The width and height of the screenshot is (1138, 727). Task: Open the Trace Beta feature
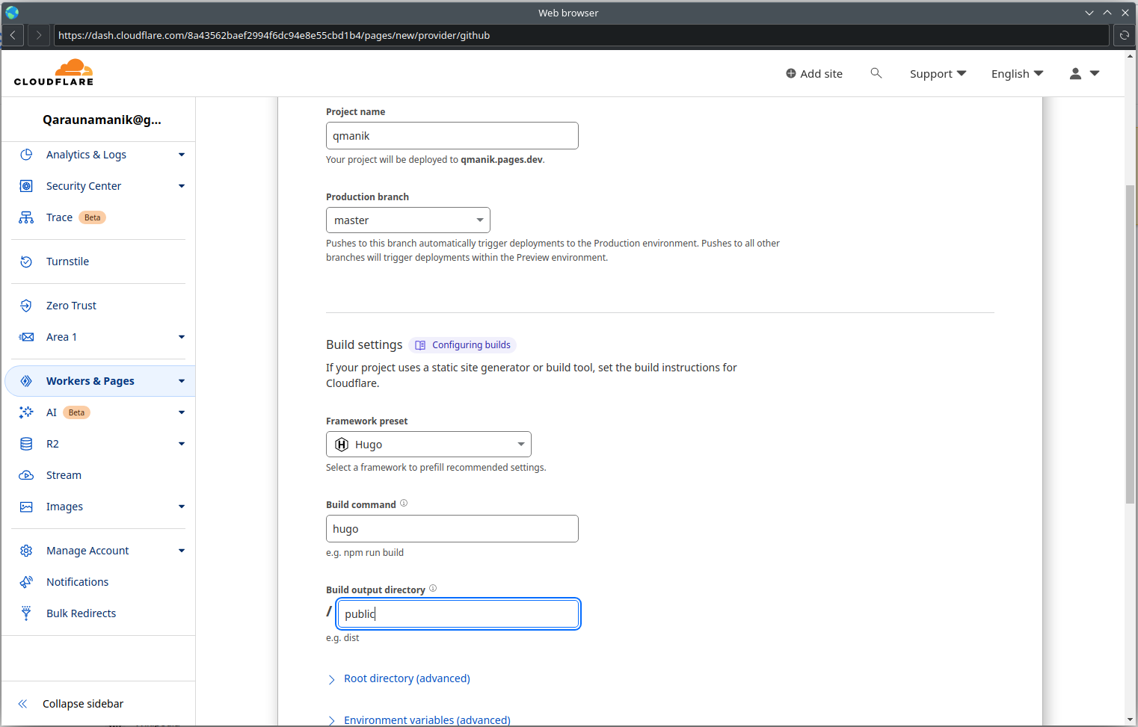click(x=59, y=217)
